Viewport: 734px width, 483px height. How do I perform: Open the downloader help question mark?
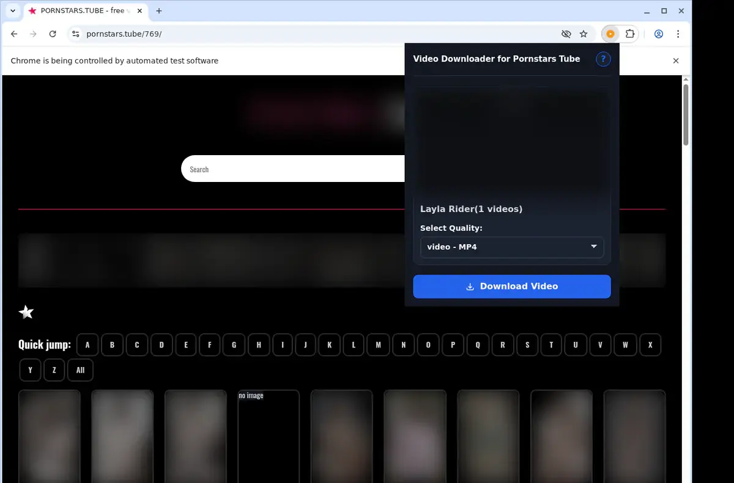603,59
